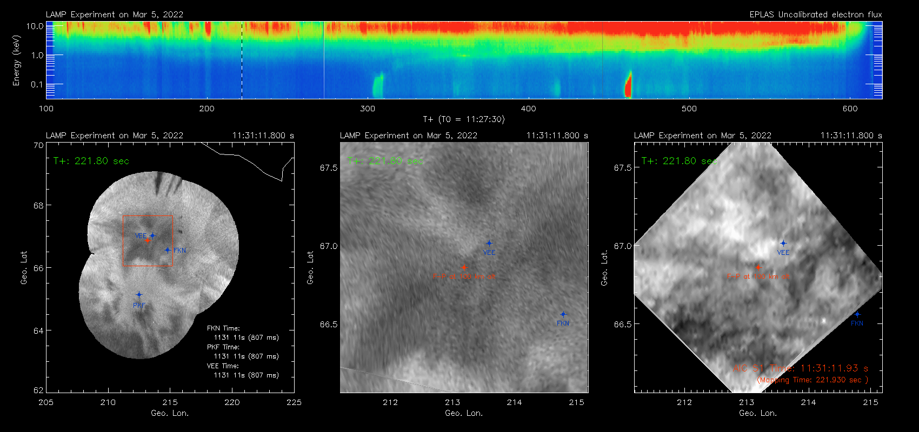Click the 'T+ (T0 = 11:27:30)' axis label
This screenshot has height=432, width=919.
(464, 119)
